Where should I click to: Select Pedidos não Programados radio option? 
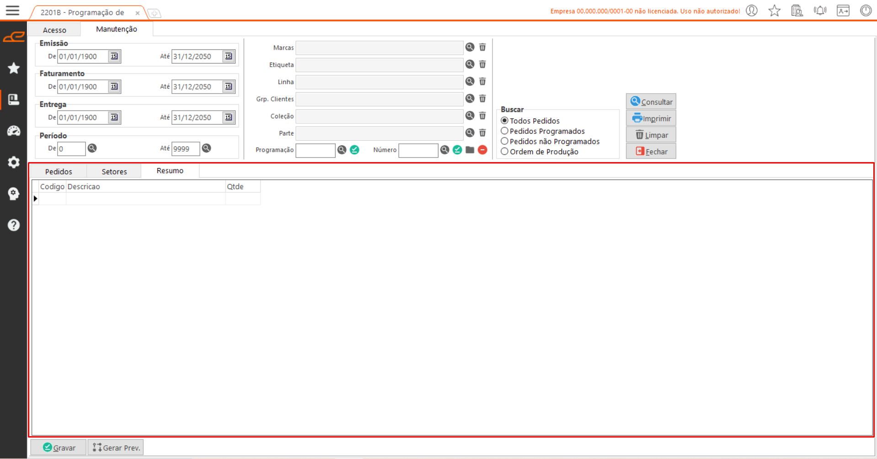pyautogui.click(x=505, y=141)
